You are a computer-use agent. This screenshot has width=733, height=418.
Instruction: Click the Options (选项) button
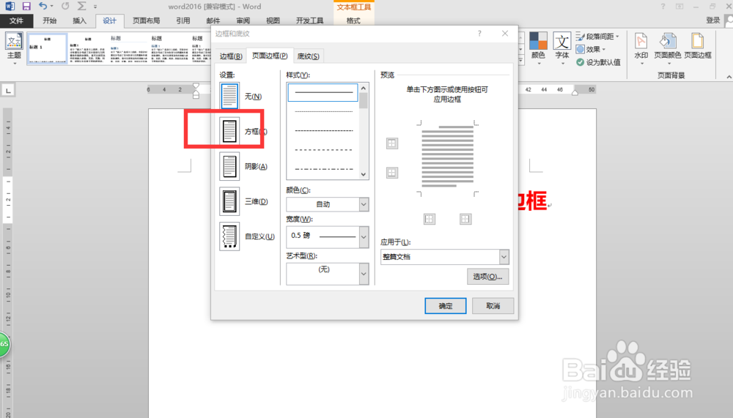click(487, 277)
